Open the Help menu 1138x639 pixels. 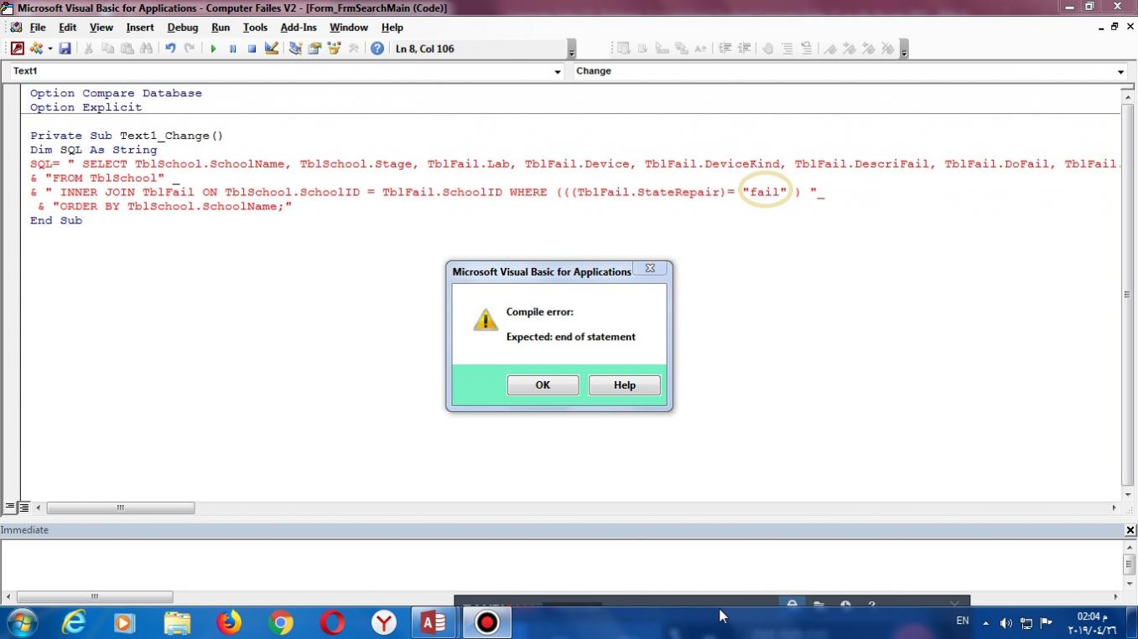(x=392, y=27)
